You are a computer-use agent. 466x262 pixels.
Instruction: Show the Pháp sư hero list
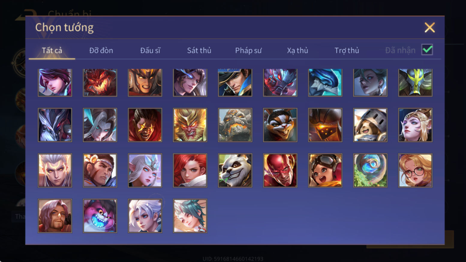tap(248, 50)
